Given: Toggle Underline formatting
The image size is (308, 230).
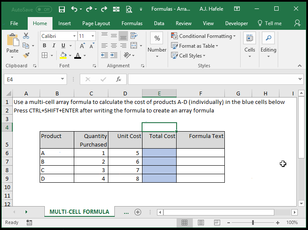Looking at the screenshot, I should pos(63,46).
